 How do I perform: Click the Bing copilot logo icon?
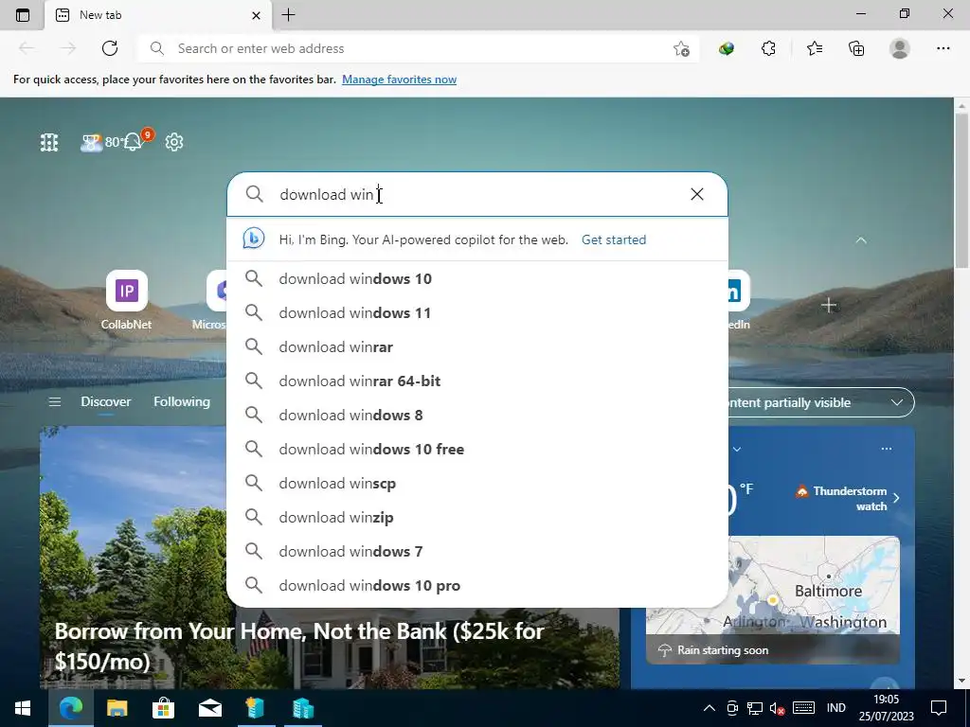[x=254, y=239]
